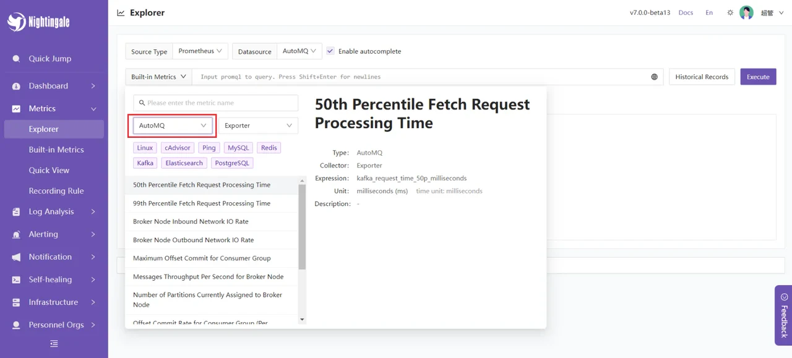Uncheck the Enable autocomplete checkbox
Image resolution: width=792 pixels, height=358 pixels.
click(330, 51)
